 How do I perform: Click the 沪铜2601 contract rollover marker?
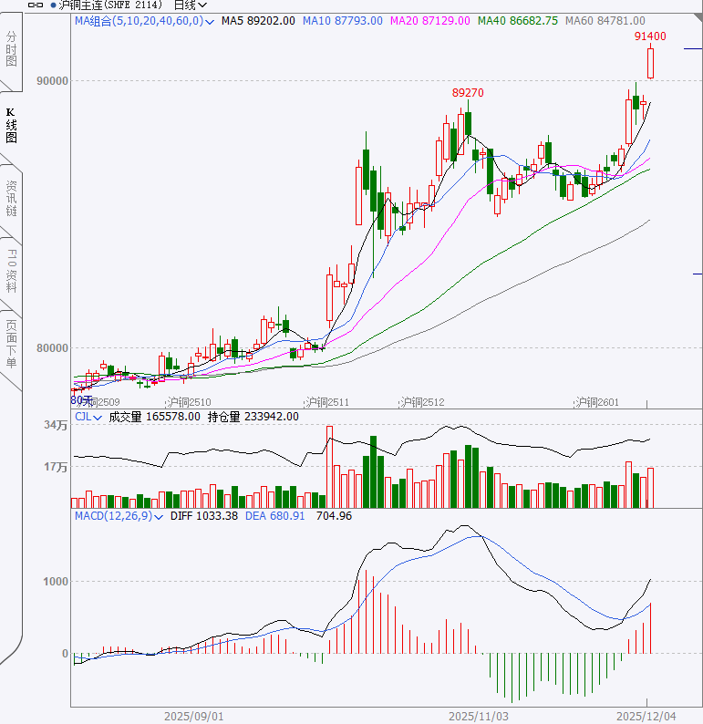click(596, 402)
